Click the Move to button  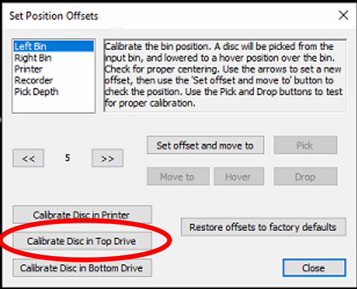click(178, 177)
